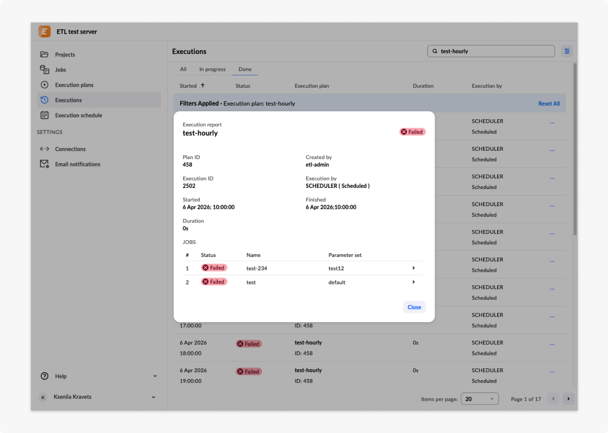Switch to the All tab
The width and height of the screenshot is (608, 433).
pos(183,69)
